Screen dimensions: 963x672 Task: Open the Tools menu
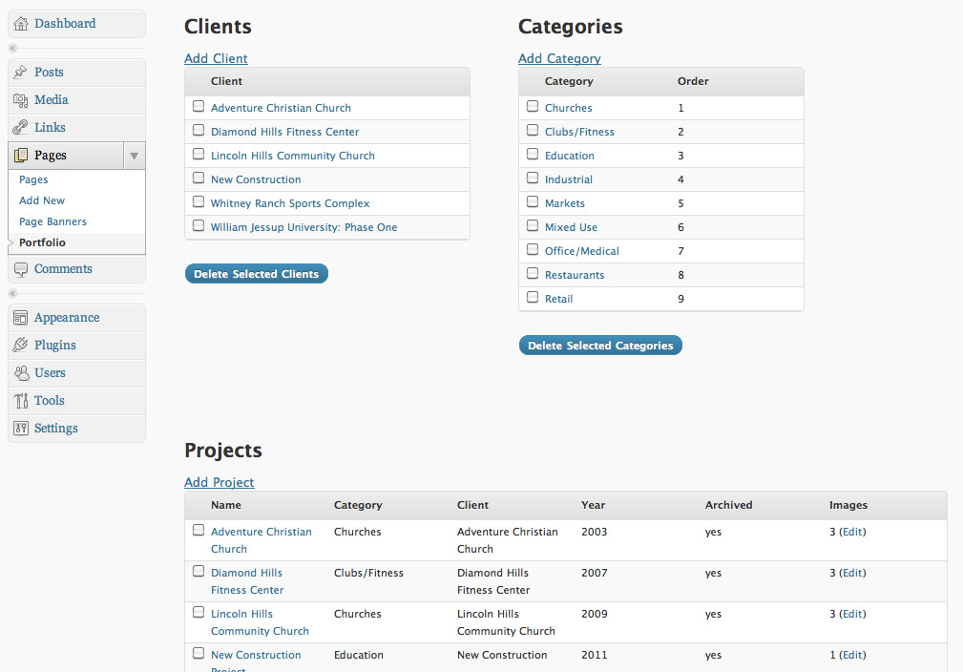point(49,401)
